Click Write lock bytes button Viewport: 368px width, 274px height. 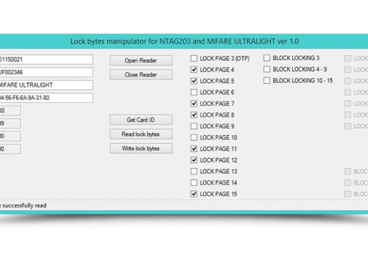[141, 148]
